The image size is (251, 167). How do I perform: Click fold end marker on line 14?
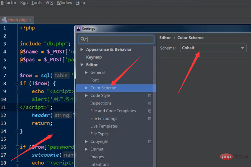pos(17,131)
